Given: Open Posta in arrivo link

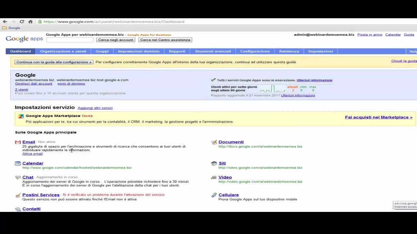Looking at the screenshot, I should [370, 34].
